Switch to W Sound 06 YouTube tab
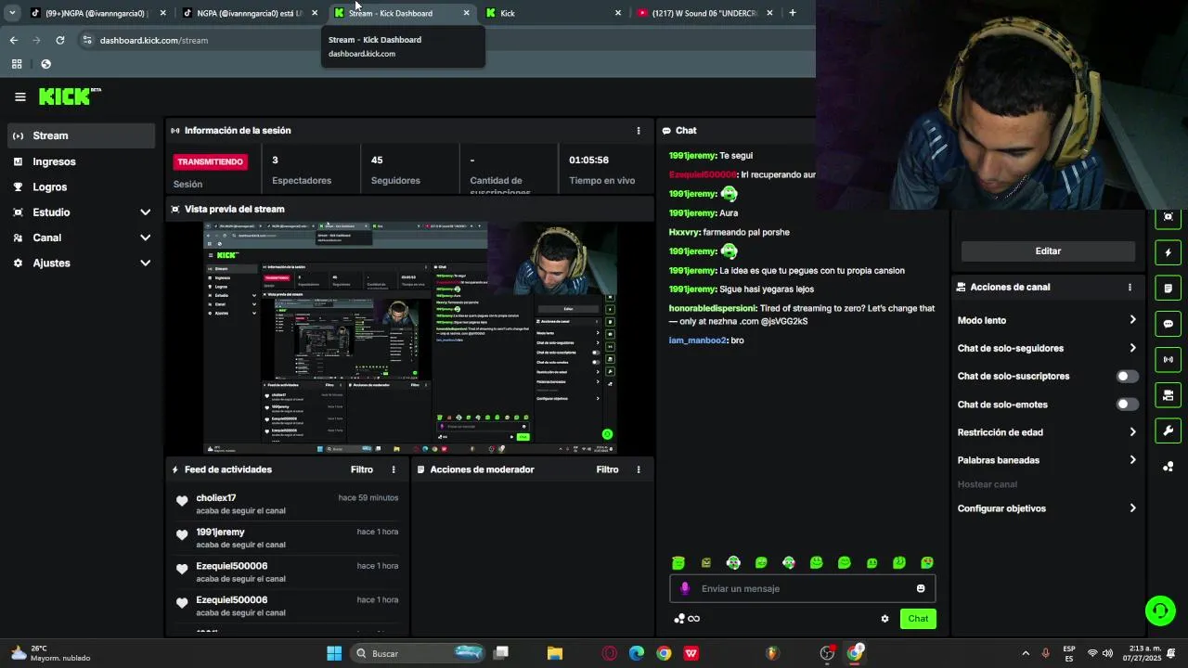1188x668 pixels. 705,13
